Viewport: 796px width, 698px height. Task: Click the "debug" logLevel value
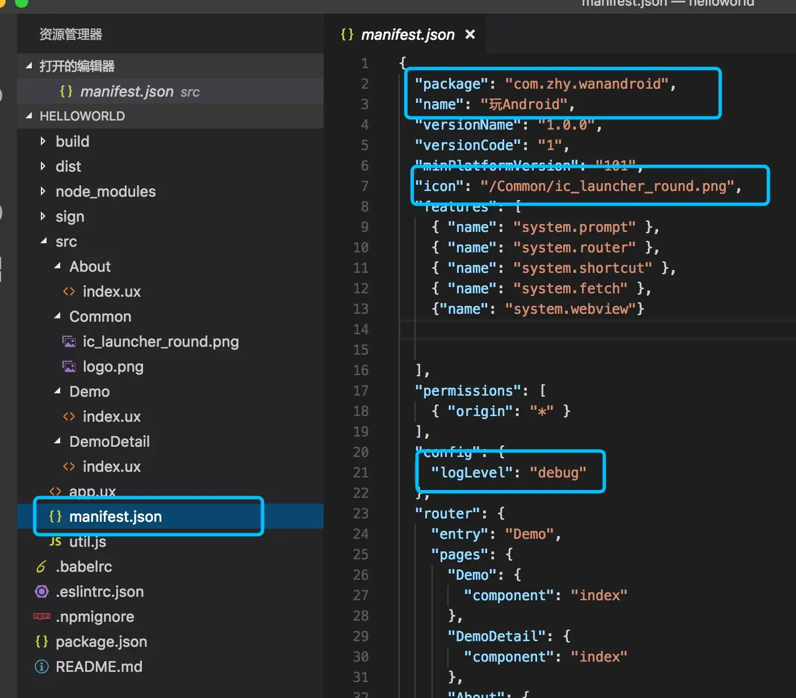pyautogui.click(x=558, y=473)
